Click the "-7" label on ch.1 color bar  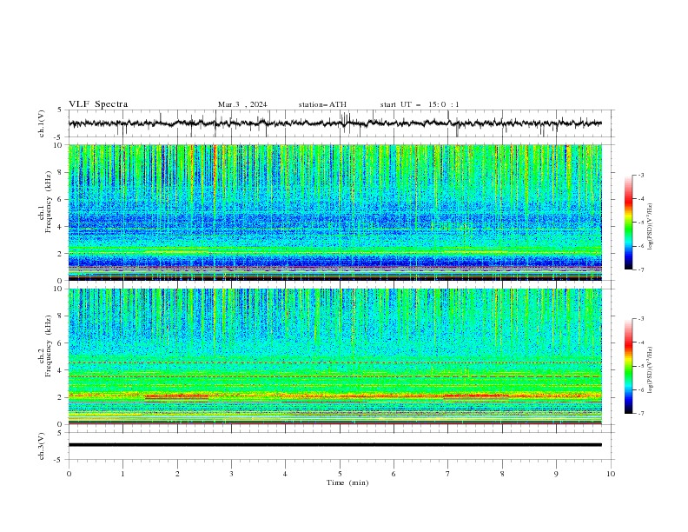640,269
